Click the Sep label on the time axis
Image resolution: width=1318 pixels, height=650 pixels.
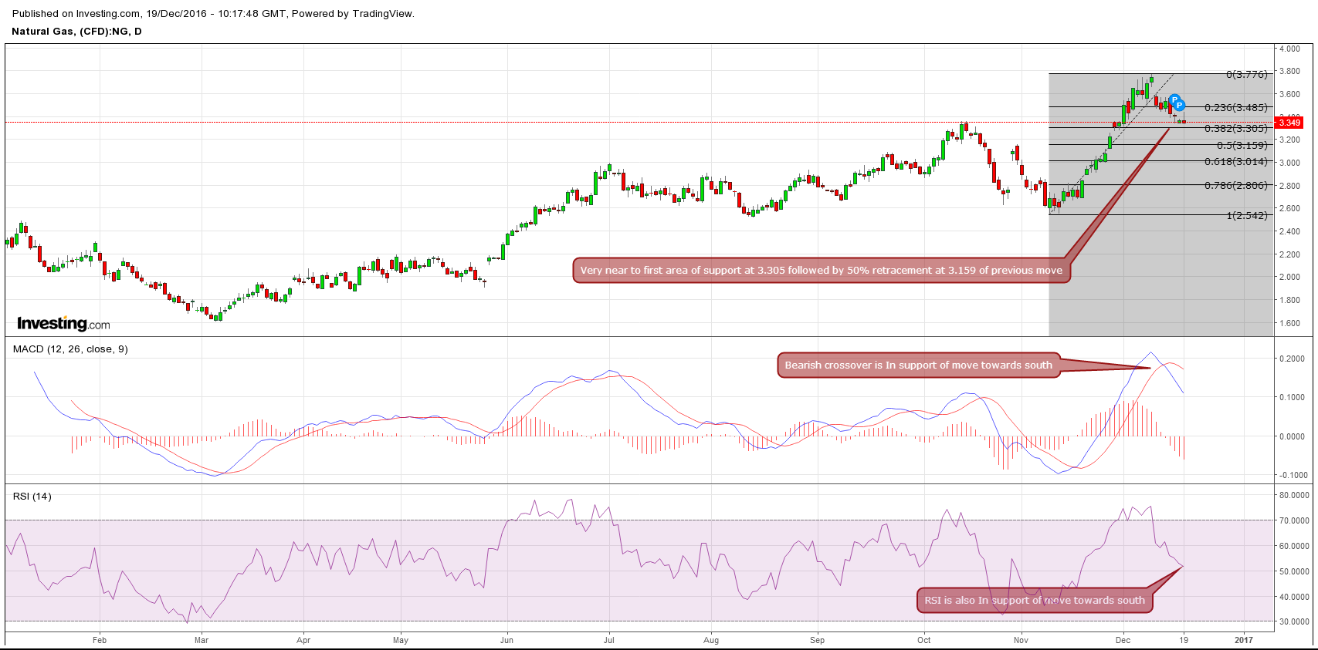click(818, 640)
